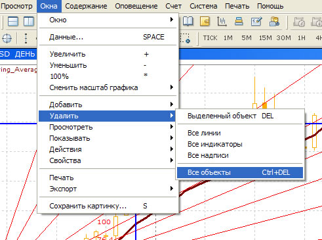322x240 pixels.
Task: Switch chart to 1H timeframe
Action: coord(302,38)
